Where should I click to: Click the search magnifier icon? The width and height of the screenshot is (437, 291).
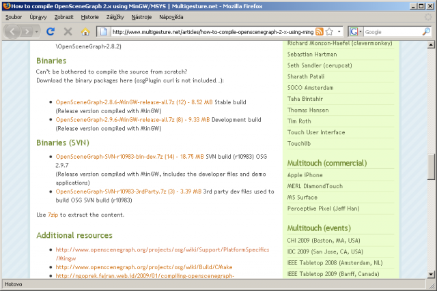(x=426, y=32)
